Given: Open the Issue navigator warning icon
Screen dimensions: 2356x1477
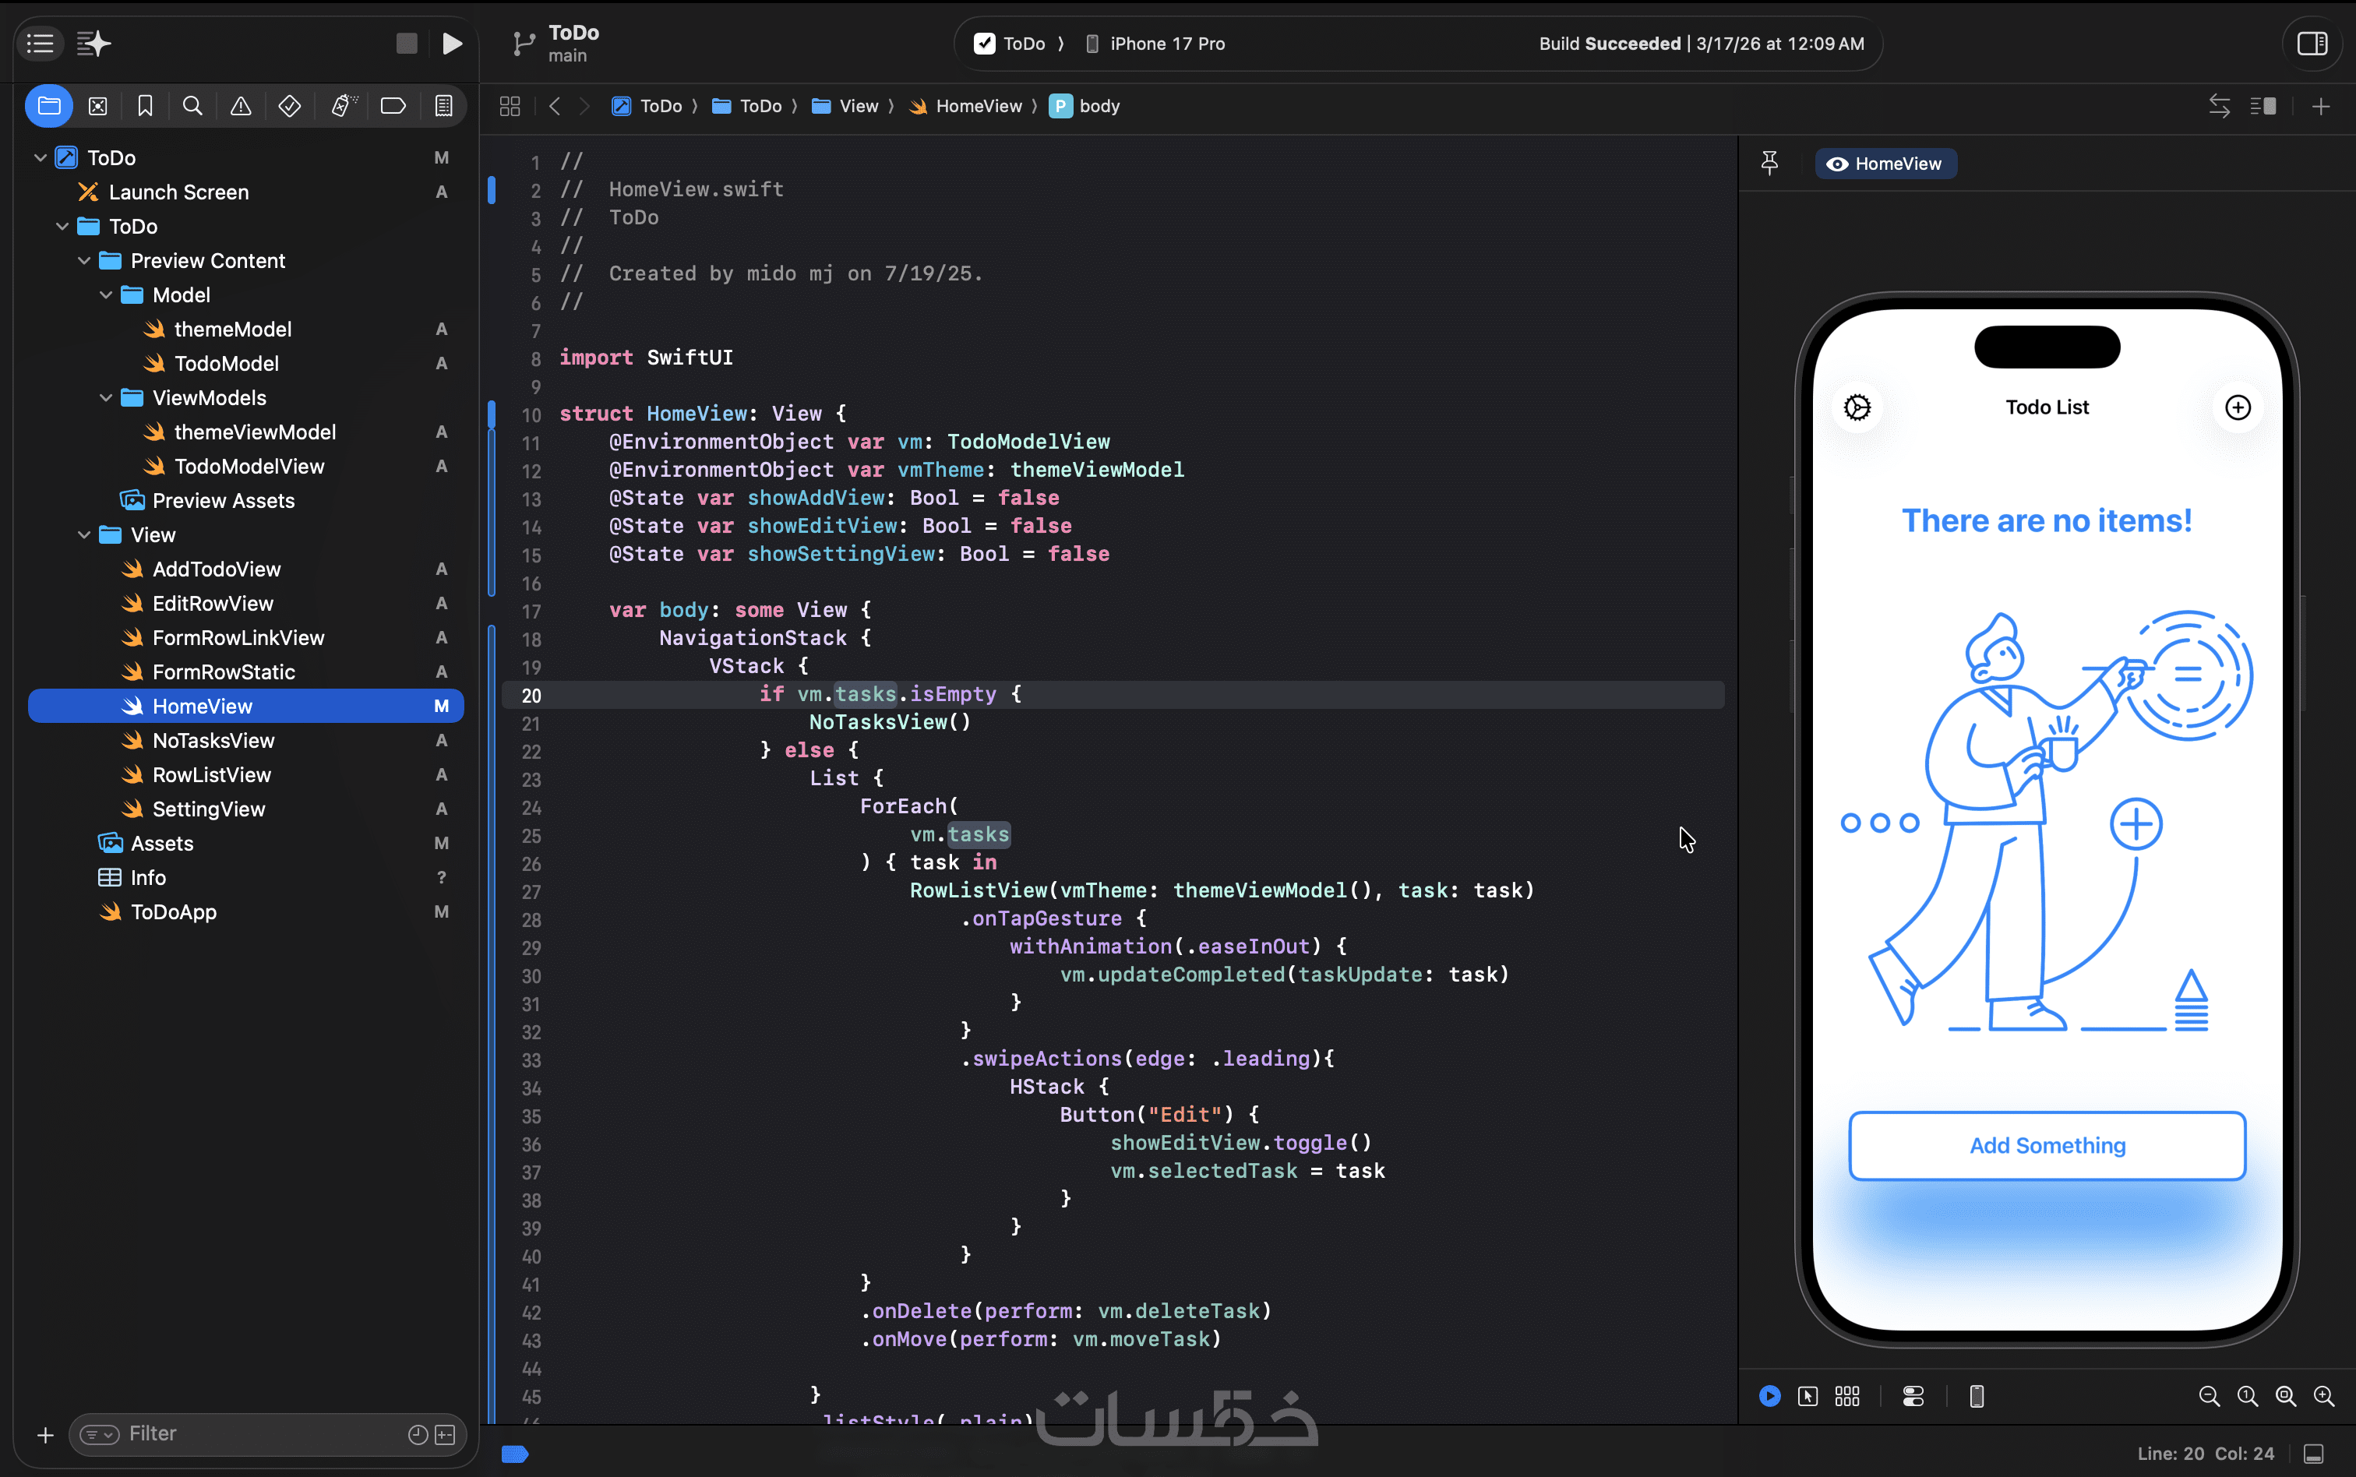Looking at the screenshot, I should pyautogui.click(x=240, y=105).
